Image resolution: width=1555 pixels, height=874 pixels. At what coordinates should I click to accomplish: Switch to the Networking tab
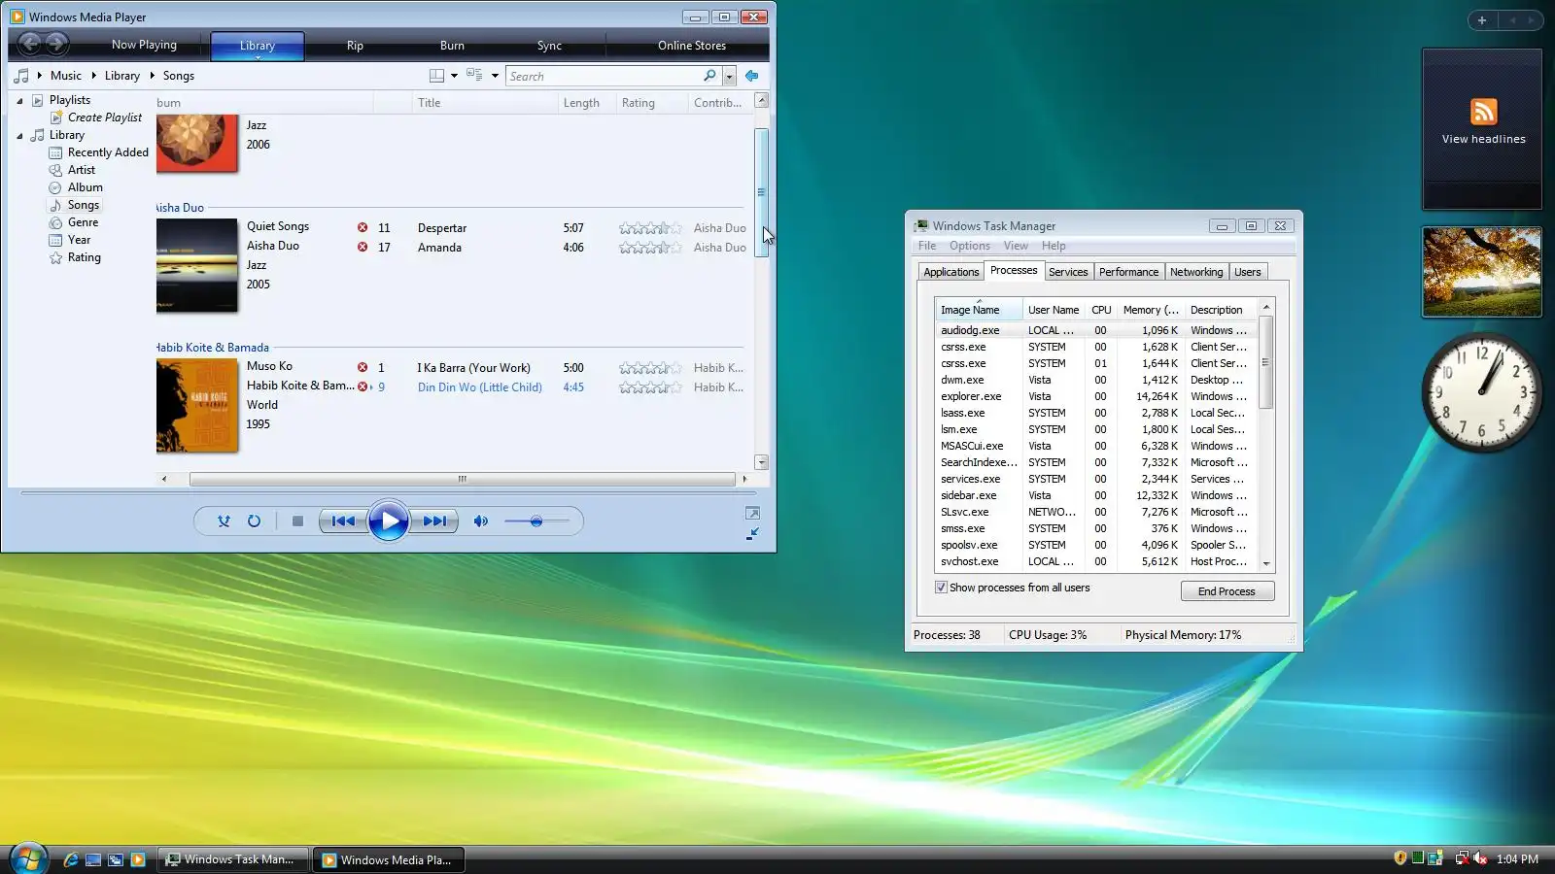pyautogui.click(x=1196, y=272)
